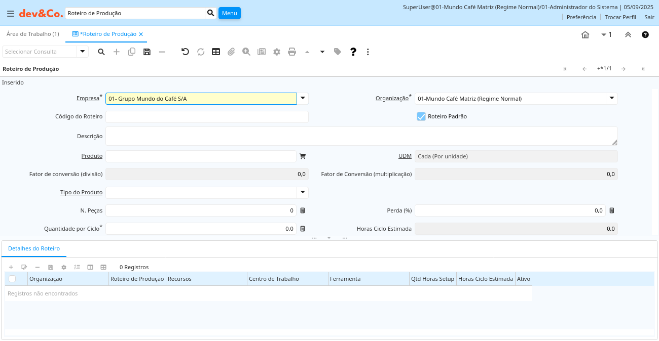Expand the Tipo do Produto dropdown

click(x=303, y=193)
